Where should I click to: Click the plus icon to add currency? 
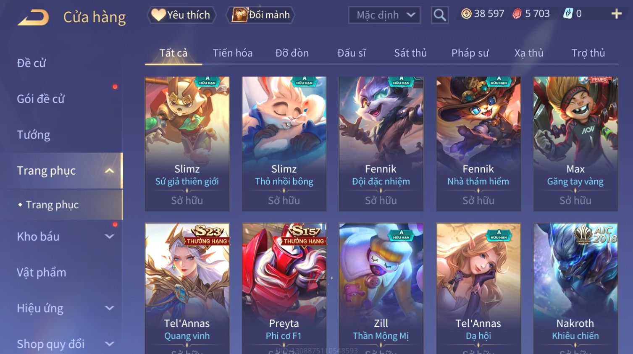[616, 14]
